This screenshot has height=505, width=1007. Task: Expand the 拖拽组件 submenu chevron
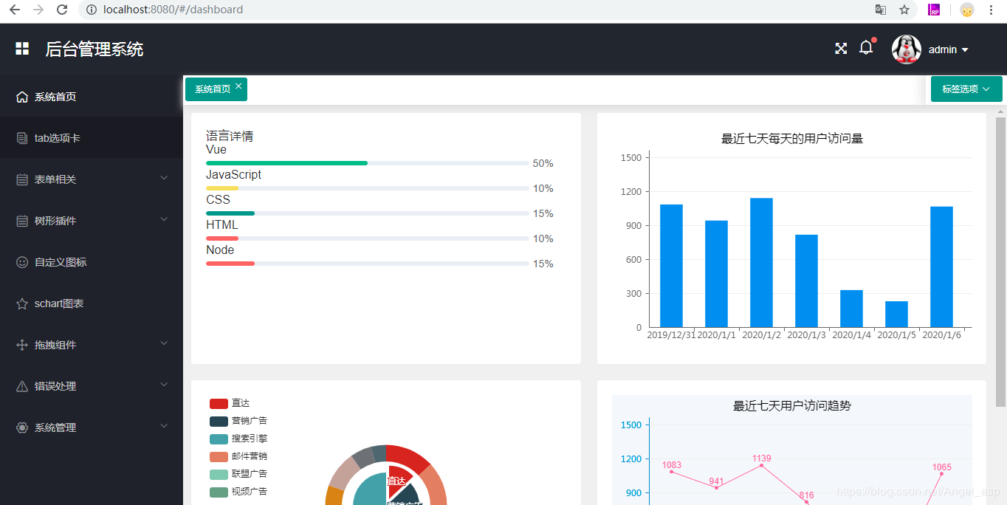coord(164,343)
